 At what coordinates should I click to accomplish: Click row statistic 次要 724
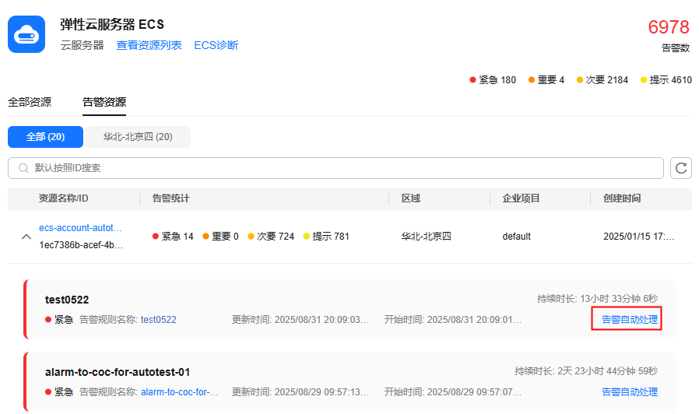(x=271, y=237)
